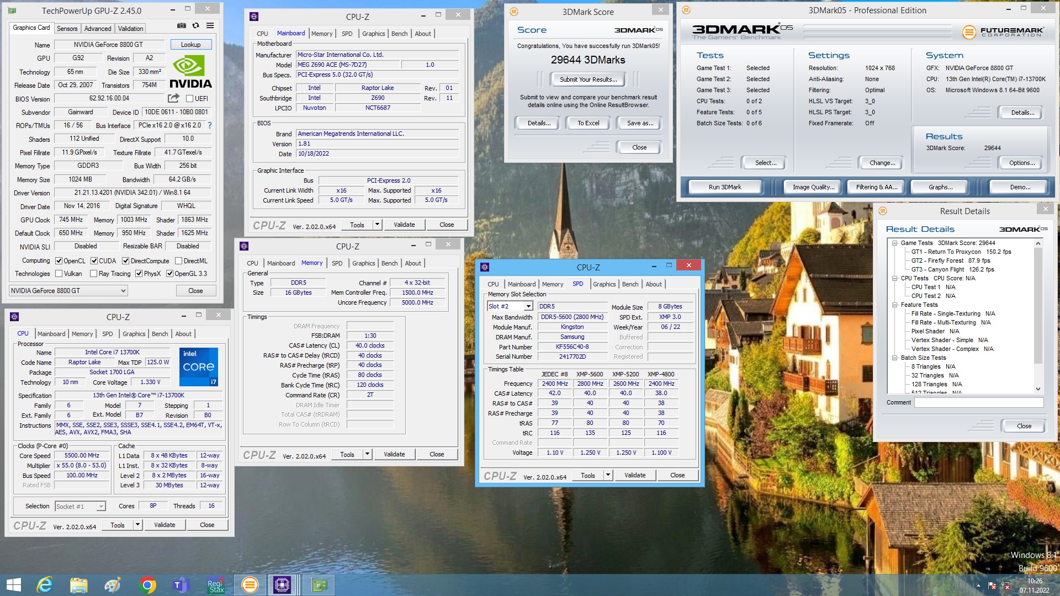Toggle the CUDA checkbox
Viewport: 1060px width, 596px height.
[94, 260]
